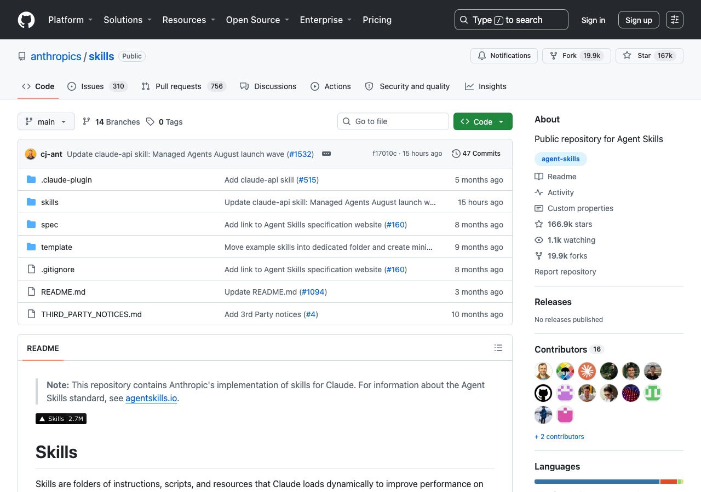This screenshot has width=701, height=492.
Task: Click the skills folder icon
Action: click(x=31, y=202)
